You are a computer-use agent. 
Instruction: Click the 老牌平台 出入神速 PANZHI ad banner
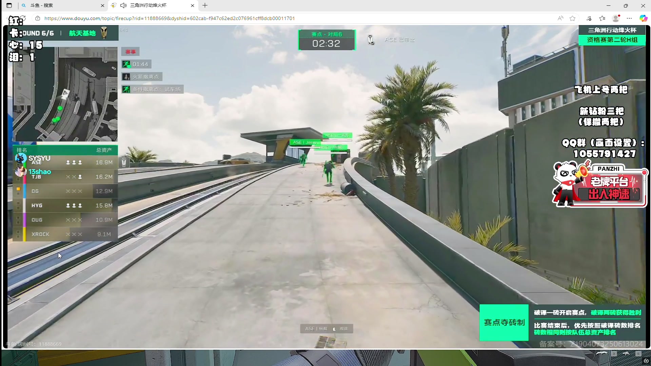[600, 185]
